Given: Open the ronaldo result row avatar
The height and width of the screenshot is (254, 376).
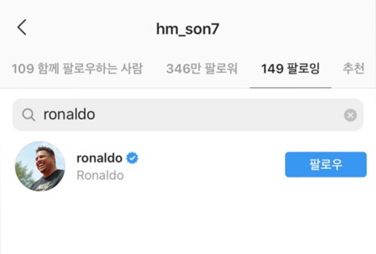Looking at the screenshot, I should 40,166.
